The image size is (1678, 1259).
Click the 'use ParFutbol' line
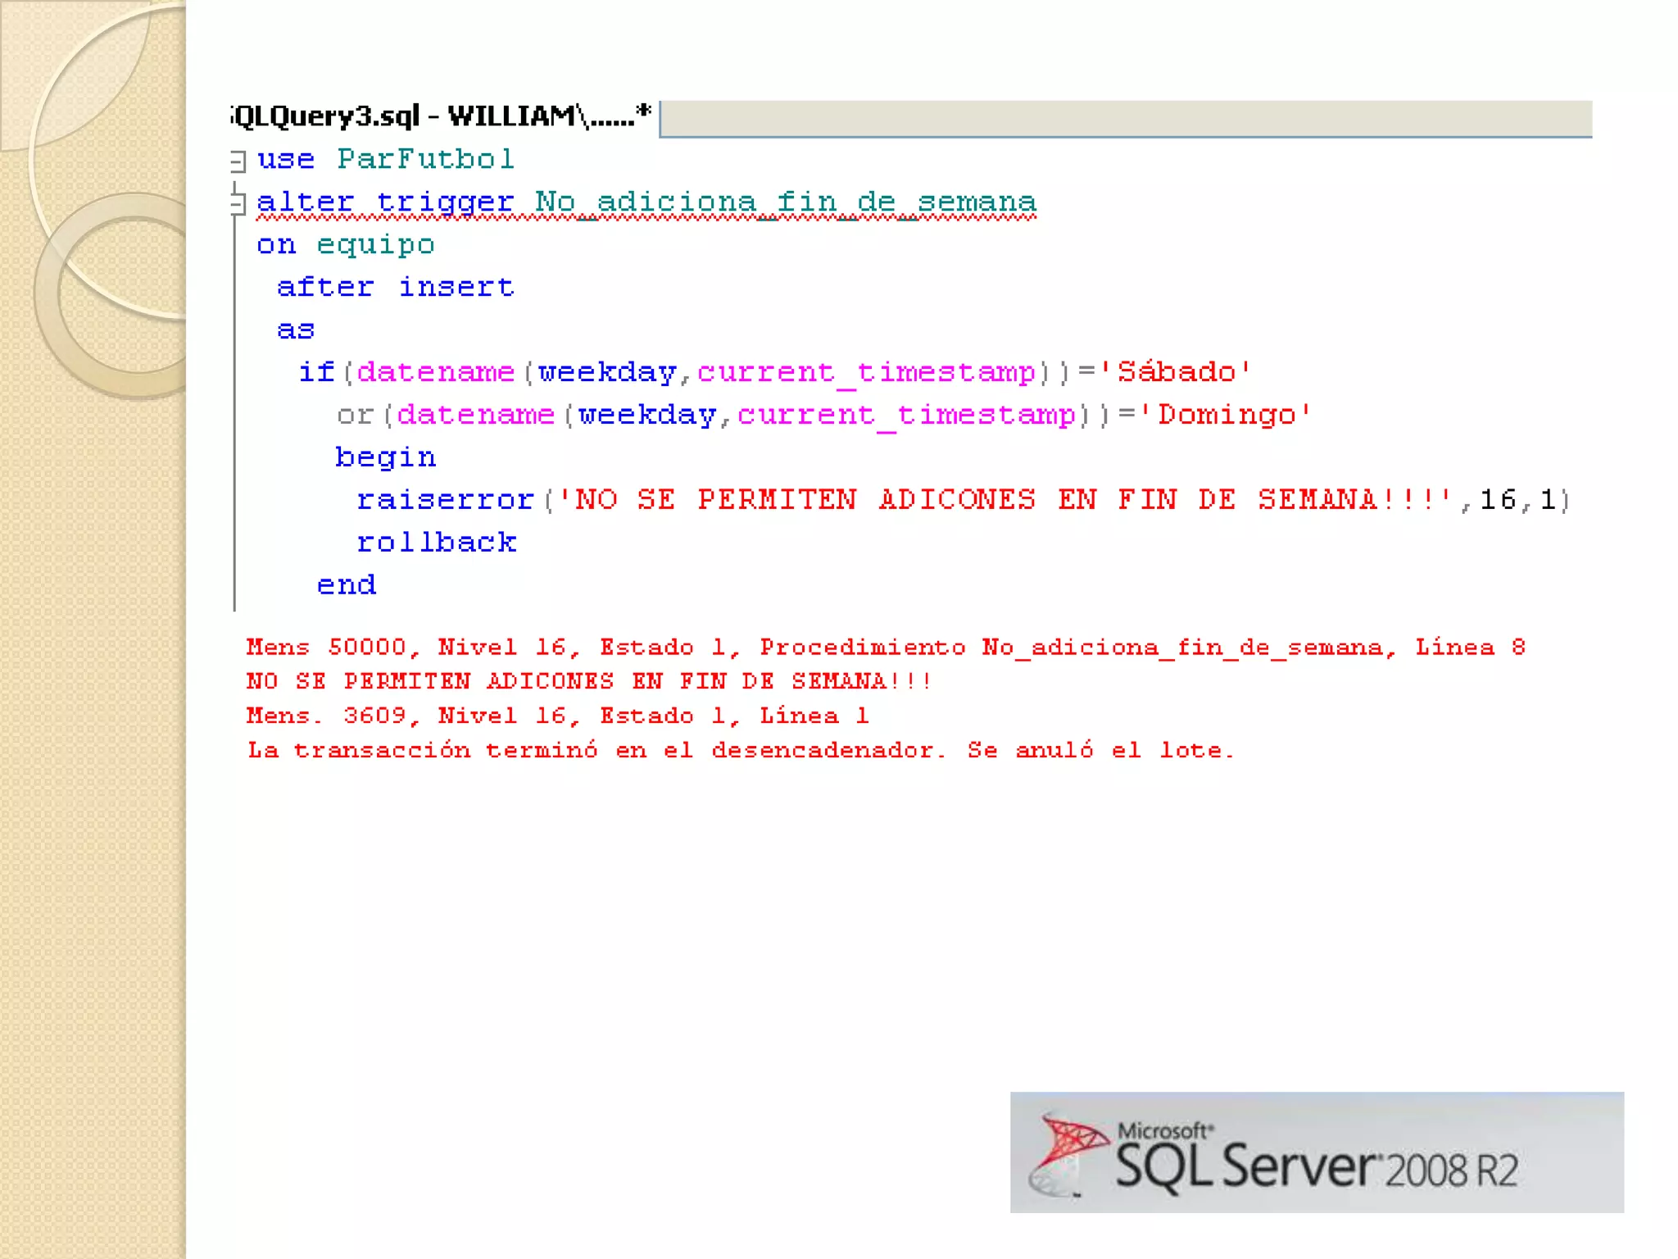pos(386,159)
